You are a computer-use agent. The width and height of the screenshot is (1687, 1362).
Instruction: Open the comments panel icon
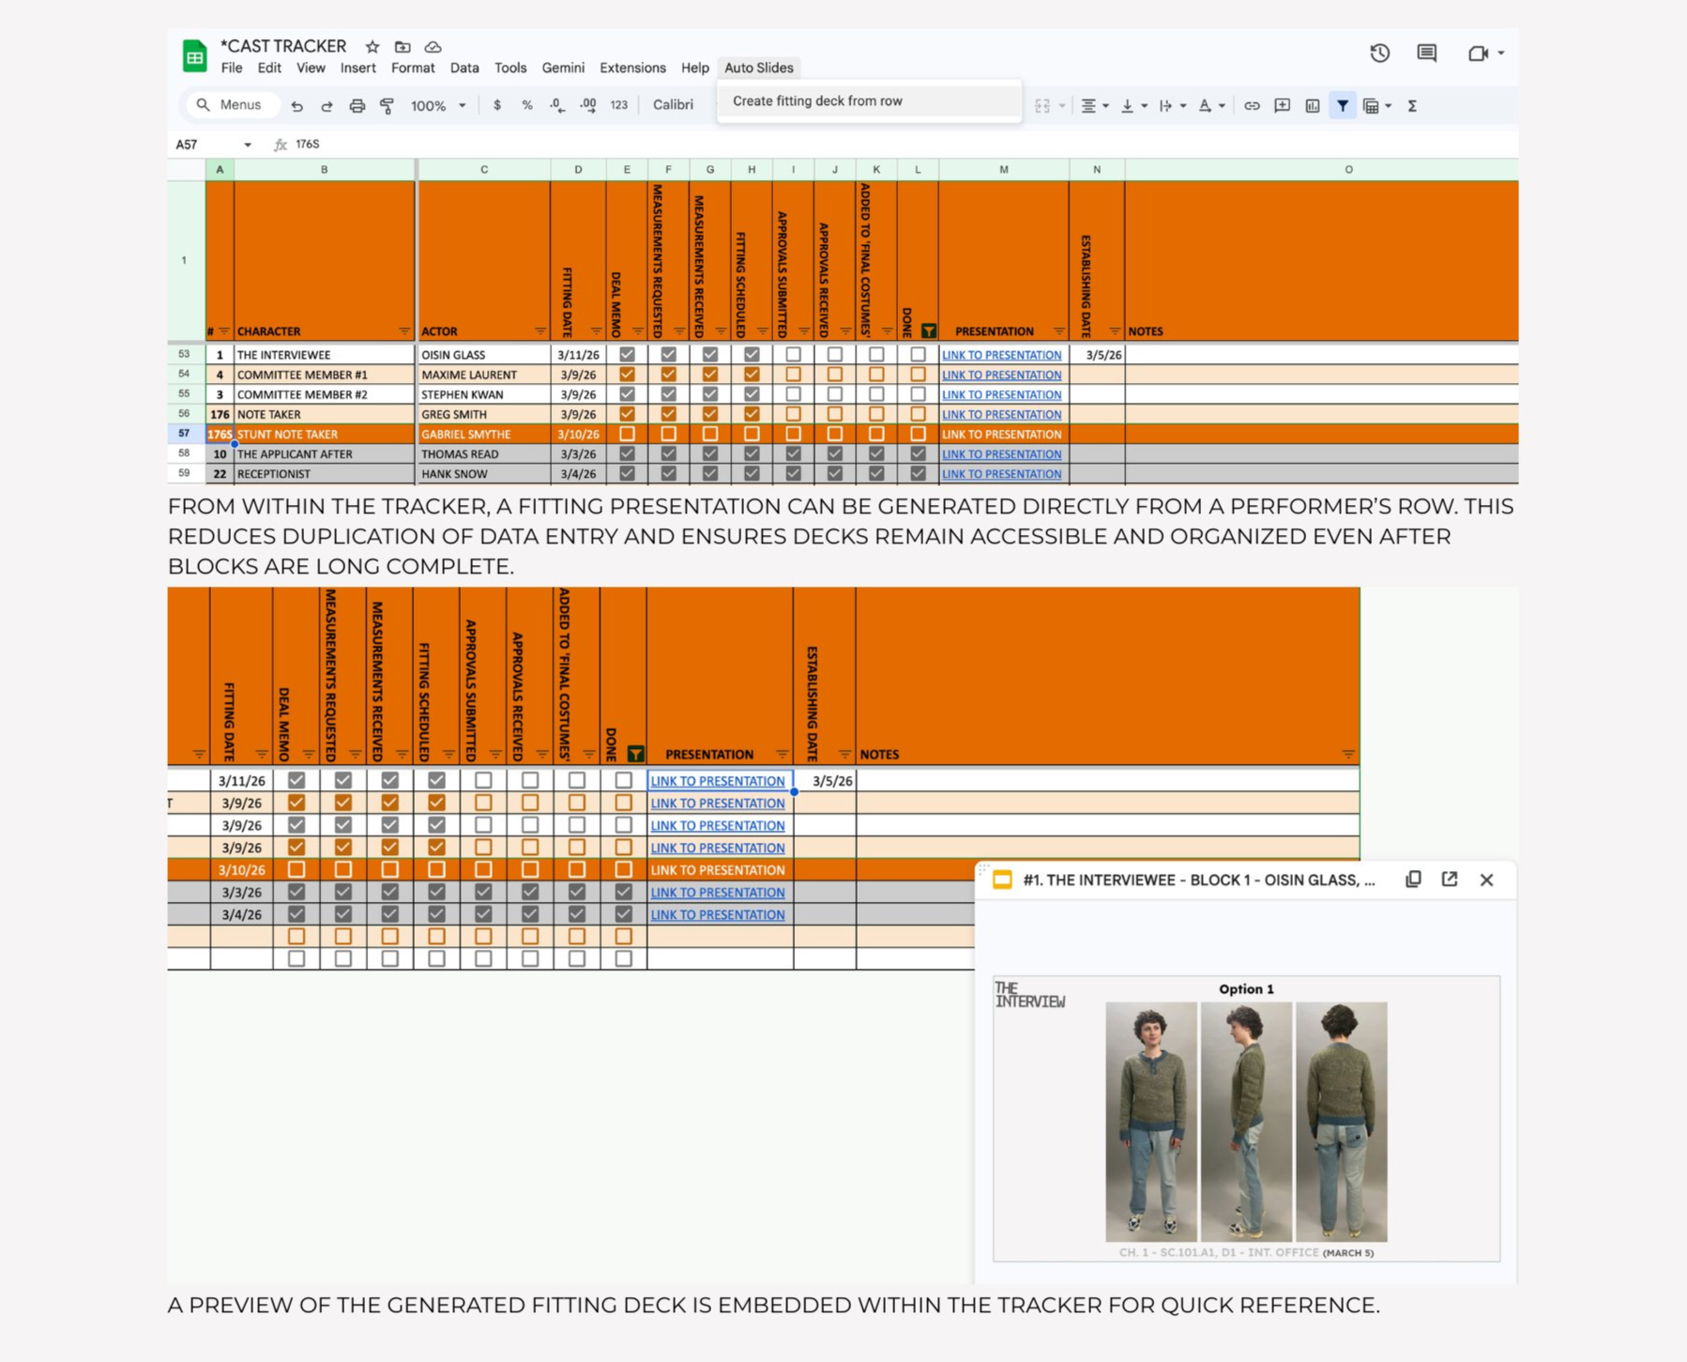(1426, 54)
